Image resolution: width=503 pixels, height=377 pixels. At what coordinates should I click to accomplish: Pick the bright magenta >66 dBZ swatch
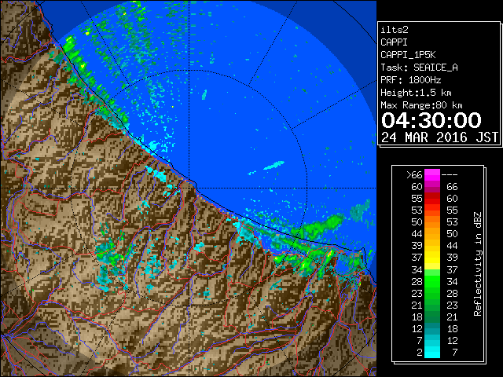pos(432,175)
